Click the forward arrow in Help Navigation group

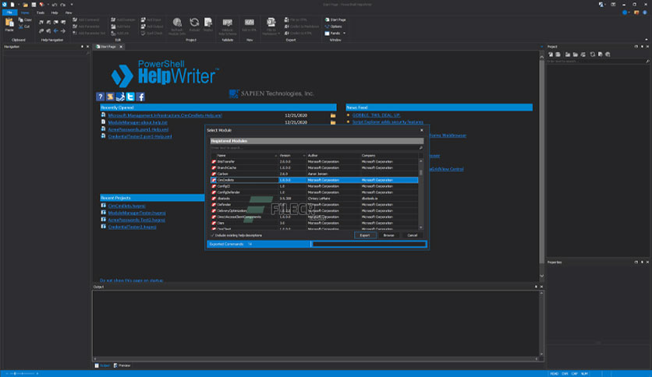[63, 30]
